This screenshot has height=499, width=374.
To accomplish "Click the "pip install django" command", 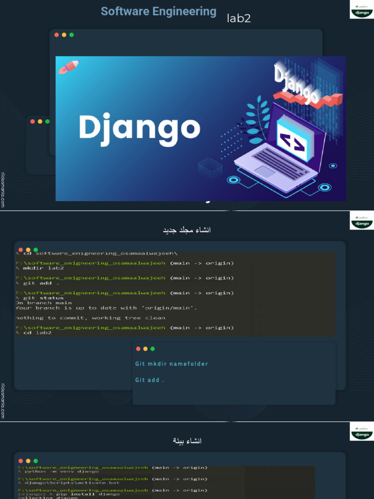I will [88, 494].
